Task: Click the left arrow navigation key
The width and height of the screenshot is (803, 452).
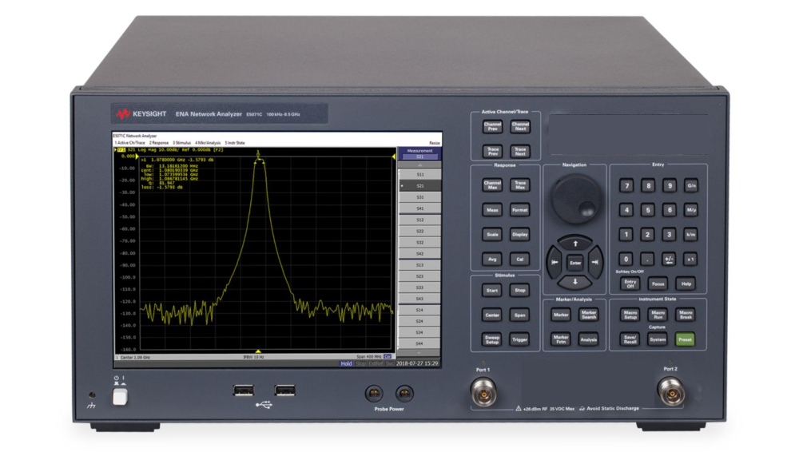Action: (x=555, y=262)
